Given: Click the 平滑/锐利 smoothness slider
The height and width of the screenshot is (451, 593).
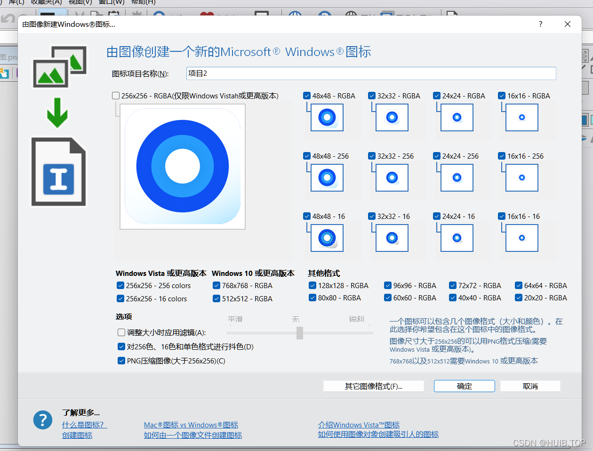Looking at the screenshot, I should tap(299, 332).
